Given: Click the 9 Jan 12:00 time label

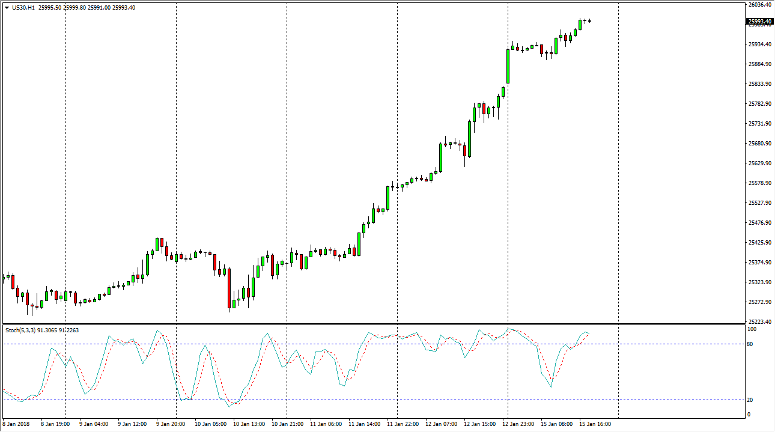Looking at the screenshot, I should [x=133, y=424].
